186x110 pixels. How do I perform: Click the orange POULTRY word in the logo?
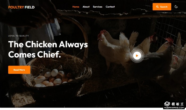[16, 7]
